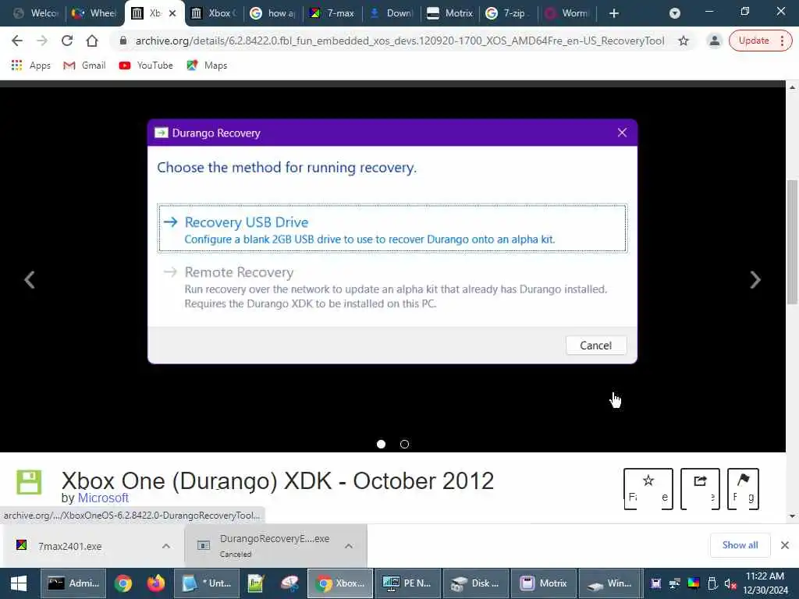799x599 pixels.
Task: Switch to the Worm tab
Action: click(567, 13)
